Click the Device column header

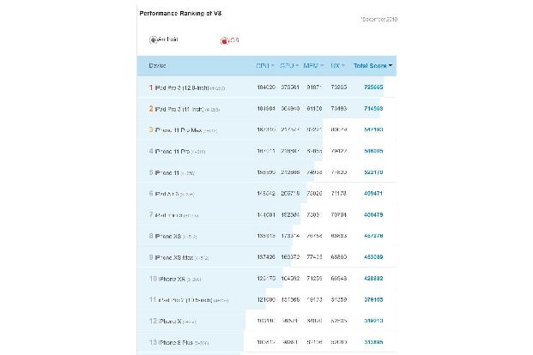coord(157,65)
